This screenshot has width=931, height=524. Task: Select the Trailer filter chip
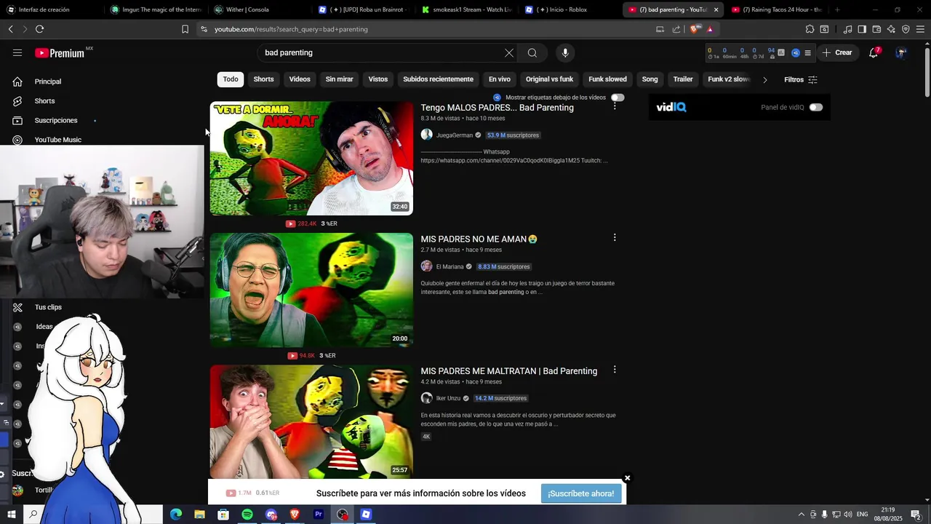pos(683,79)
